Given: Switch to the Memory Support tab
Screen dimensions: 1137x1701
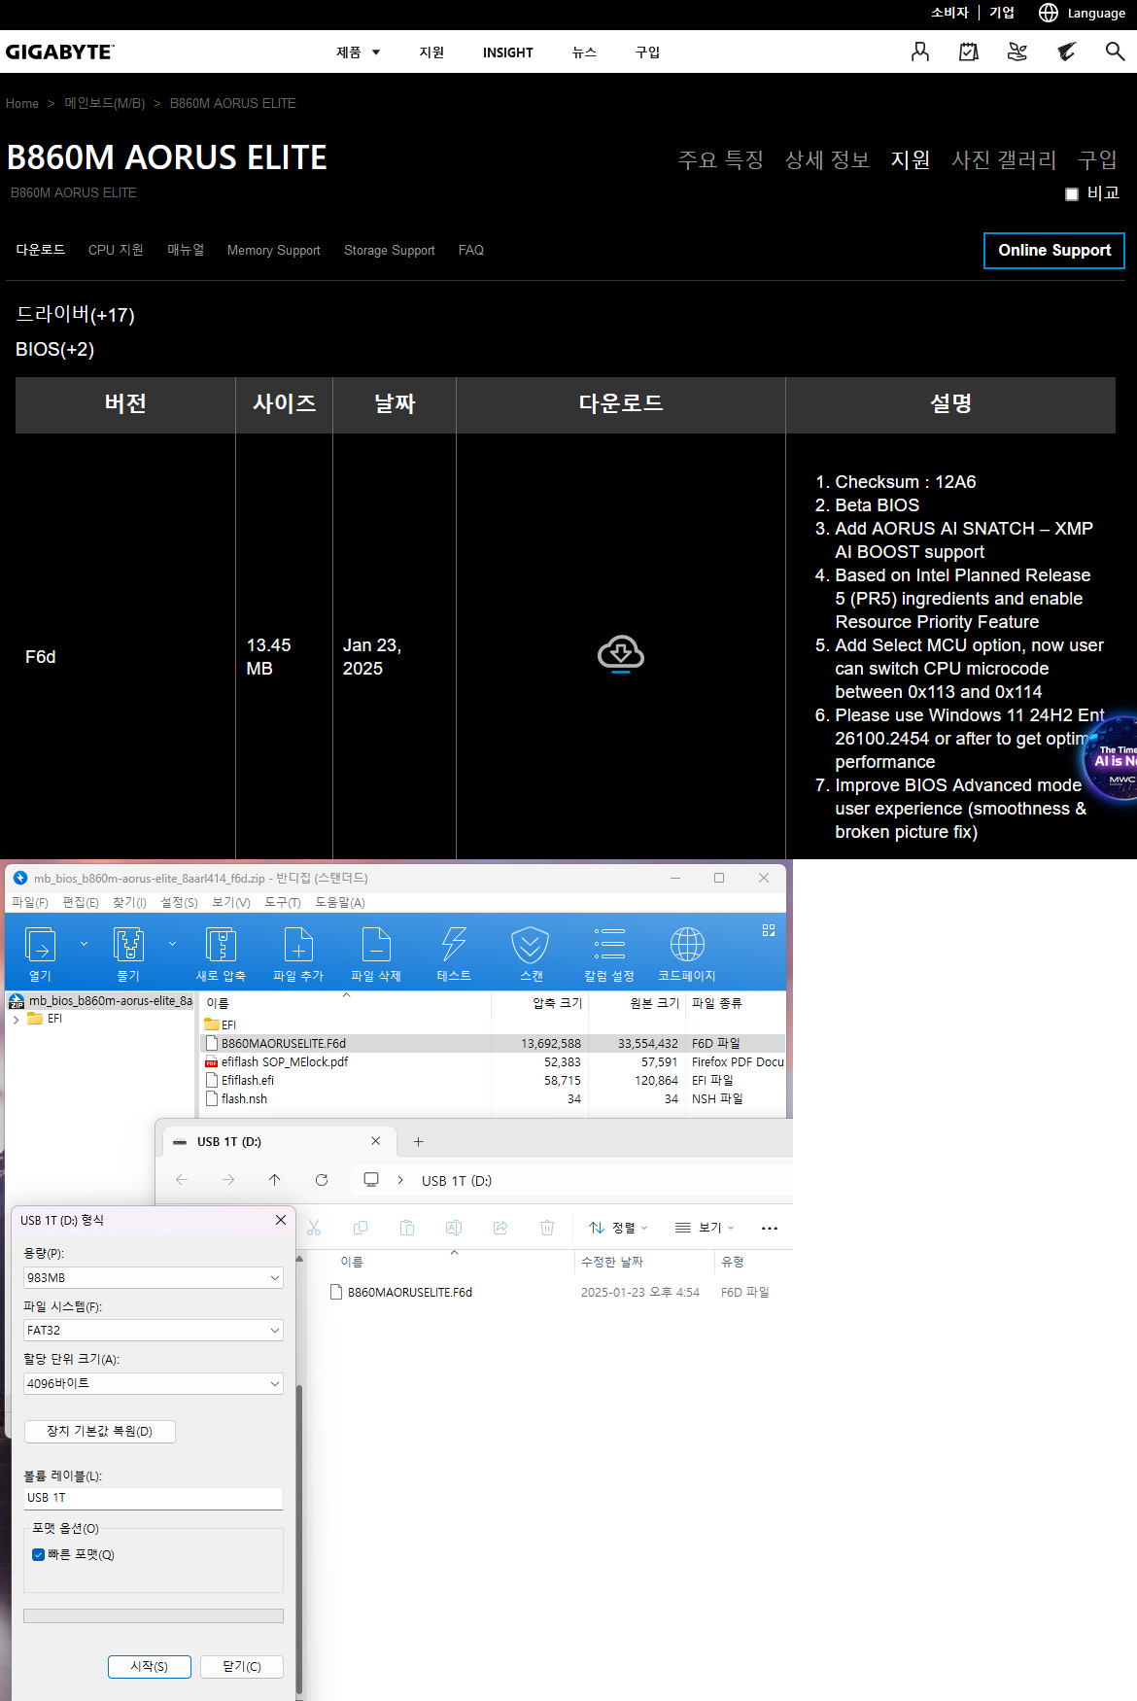Looking at the screenshot, I should [x=273, y=251].
